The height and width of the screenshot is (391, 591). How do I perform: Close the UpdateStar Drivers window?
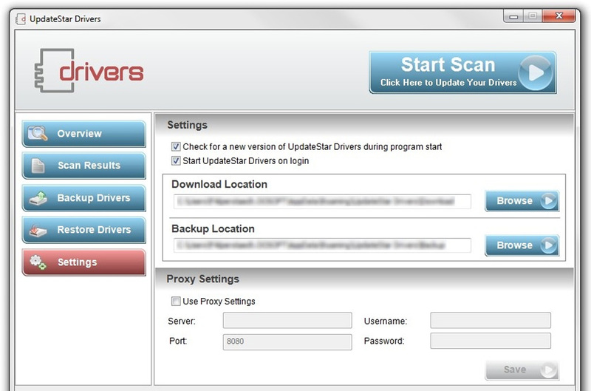coord(559,16)
